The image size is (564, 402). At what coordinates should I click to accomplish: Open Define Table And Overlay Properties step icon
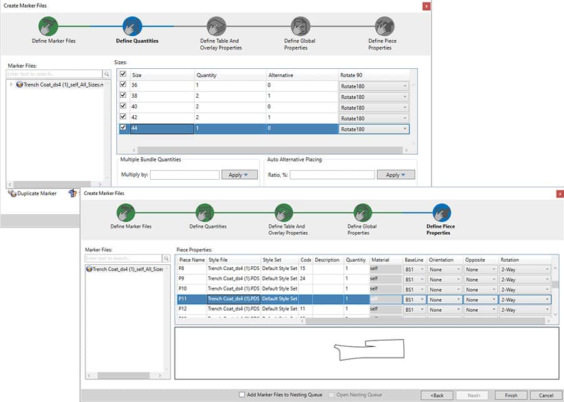coord(216,26)
